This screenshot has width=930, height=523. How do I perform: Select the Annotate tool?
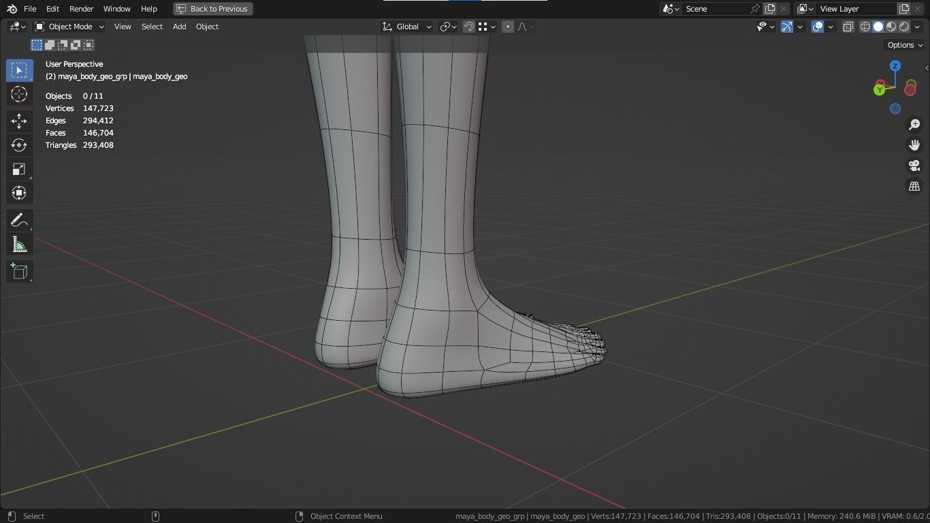coord(19,221)
